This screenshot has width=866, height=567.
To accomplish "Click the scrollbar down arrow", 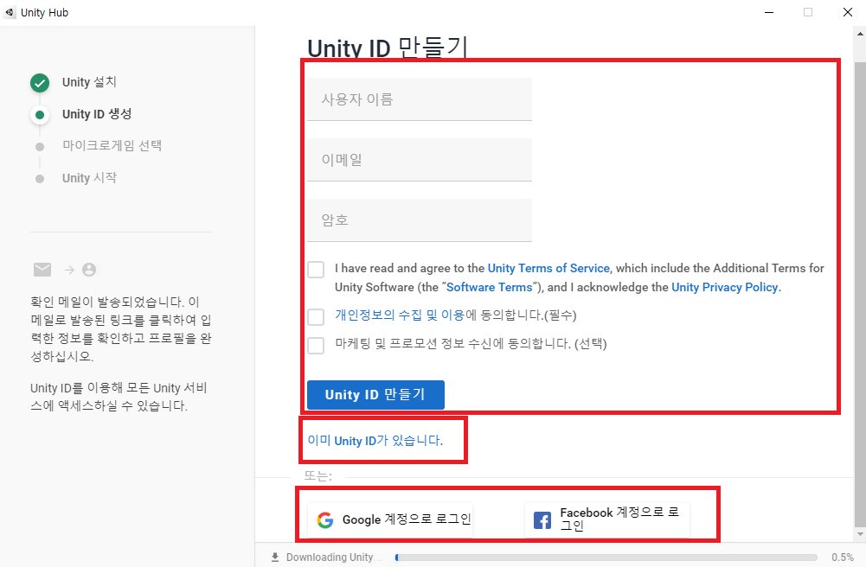I will (x=860, y=534).
